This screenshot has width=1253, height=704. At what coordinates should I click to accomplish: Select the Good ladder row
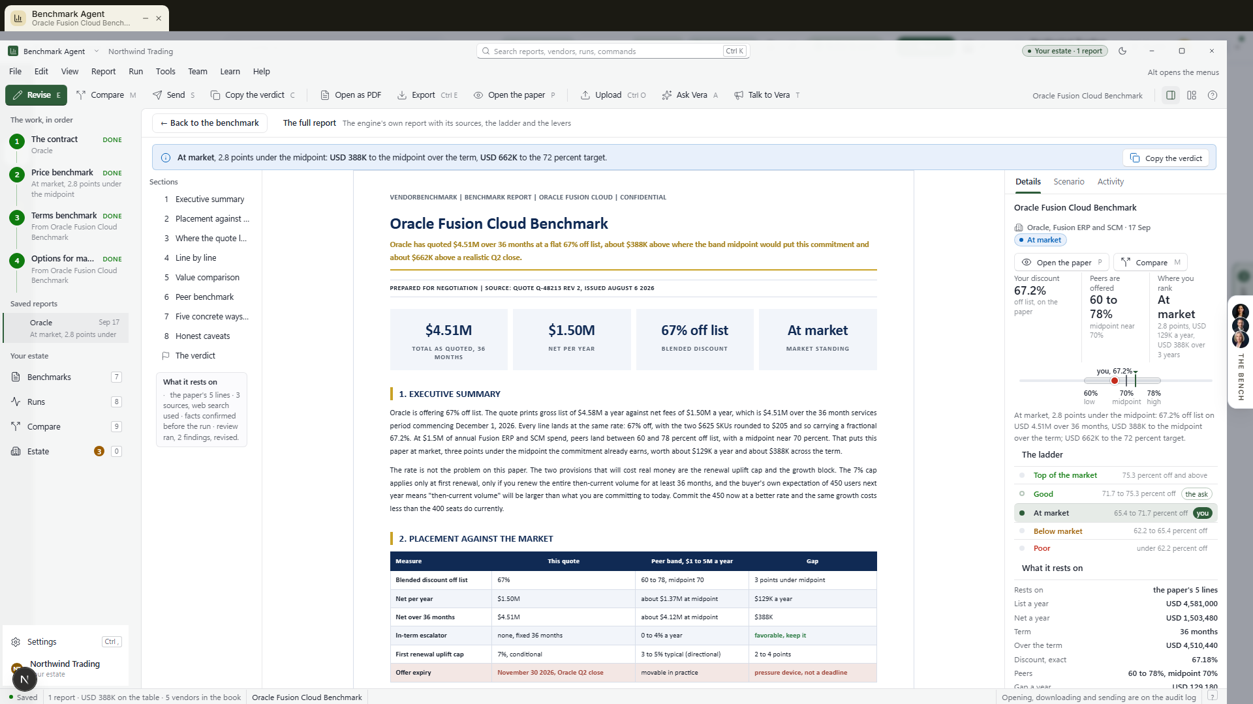1116,494
